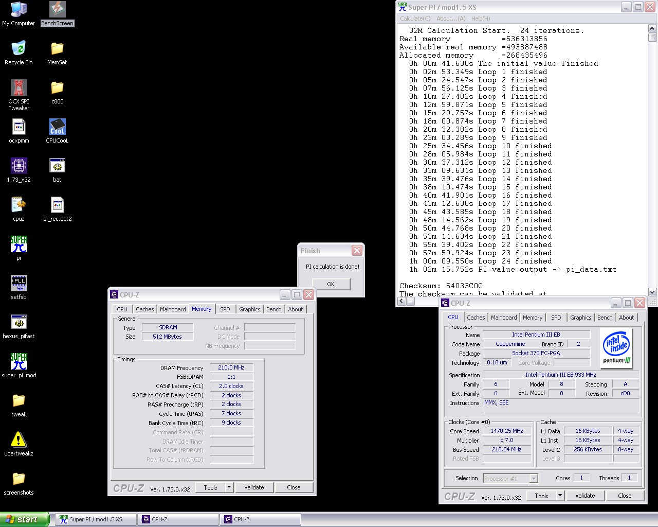This screenshot has width=658, height=527.
Task: Open the Calculate(C) menu in Super PI
Action: coord(415,19)
